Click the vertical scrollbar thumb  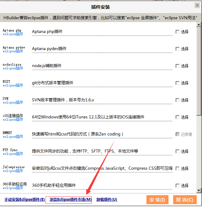(199, 71)
